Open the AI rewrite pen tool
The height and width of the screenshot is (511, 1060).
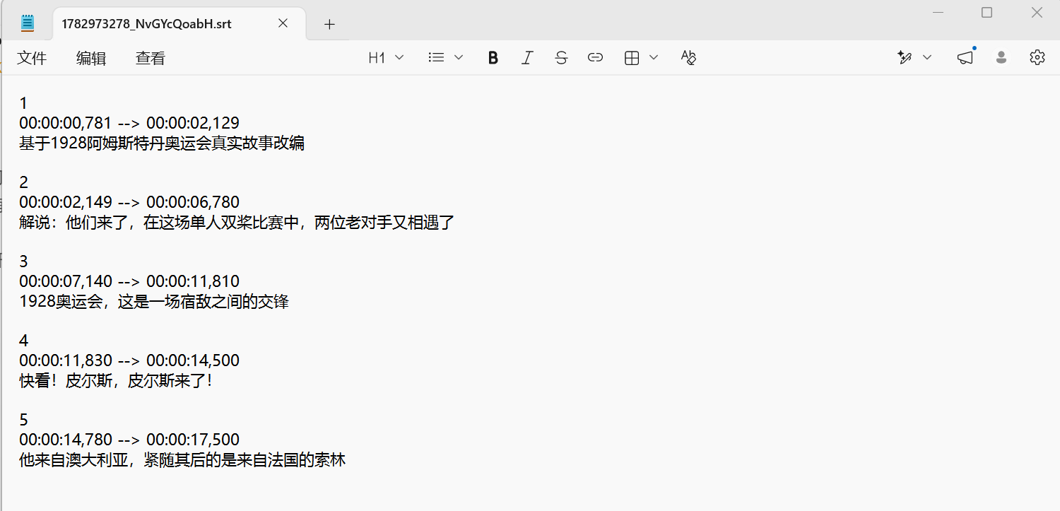(x=905, y=58)
